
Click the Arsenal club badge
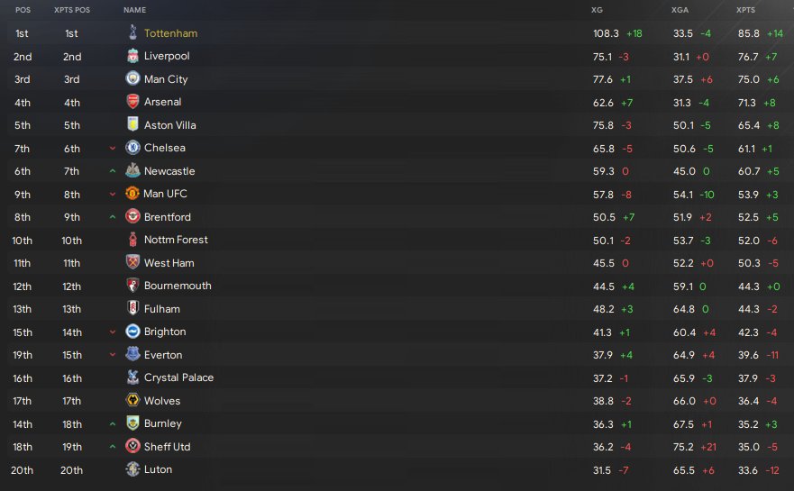click(132, 102)
